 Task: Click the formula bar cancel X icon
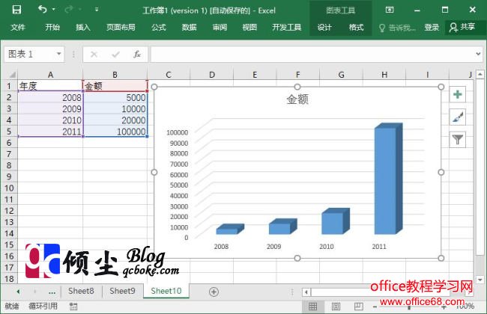[94, 55]
